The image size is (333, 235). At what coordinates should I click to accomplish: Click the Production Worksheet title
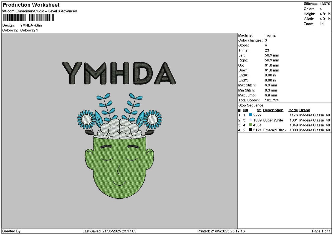[x=31, y=5]
